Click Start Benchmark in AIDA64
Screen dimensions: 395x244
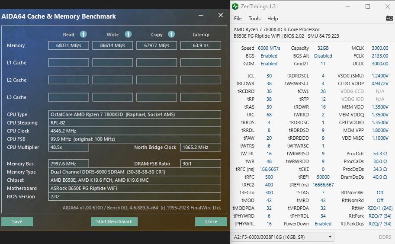click(x=114, y=222)
